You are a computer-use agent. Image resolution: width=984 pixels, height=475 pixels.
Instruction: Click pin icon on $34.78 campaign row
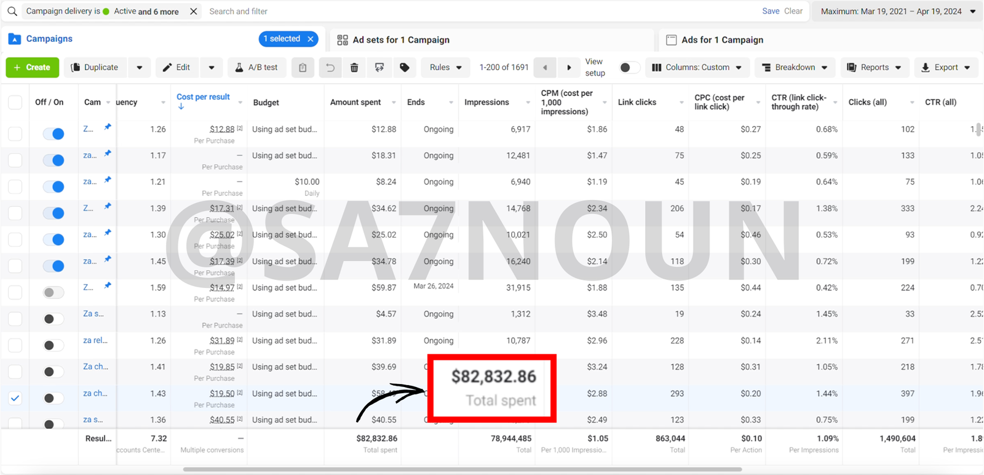coord(108,259)
